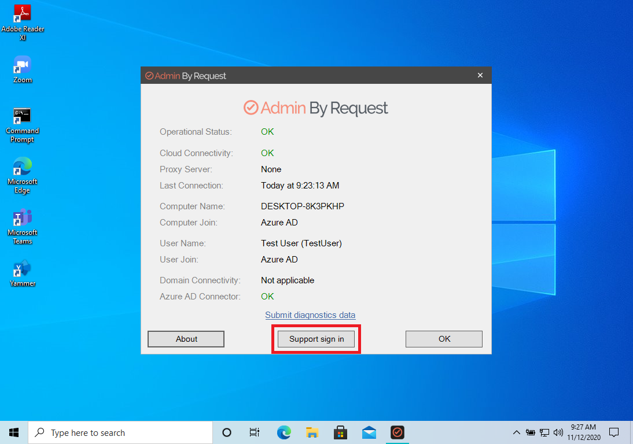This screenshot has height=444, width=633.
Task: Click the Type here to search box
Action: pos(120,432)
